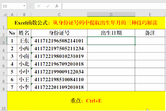This screenshot has width=166, height=111.
Task: Click the No cell with value 2
Action: (12, 48)
